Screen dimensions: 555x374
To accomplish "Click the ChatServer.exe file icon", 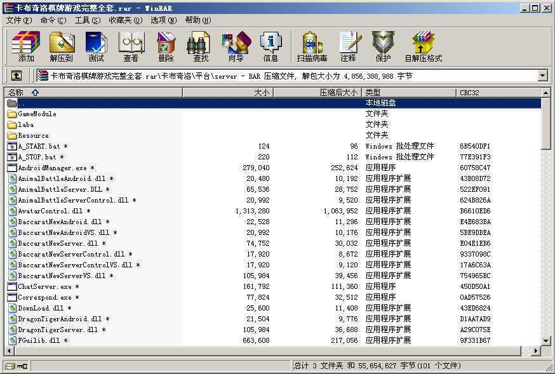I will [x=12, y=286].
